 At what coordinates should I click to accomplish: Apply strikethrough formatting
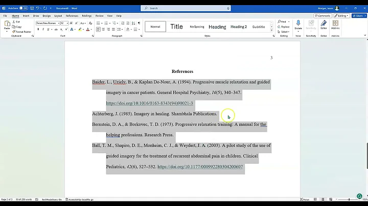tap(56, 30)
